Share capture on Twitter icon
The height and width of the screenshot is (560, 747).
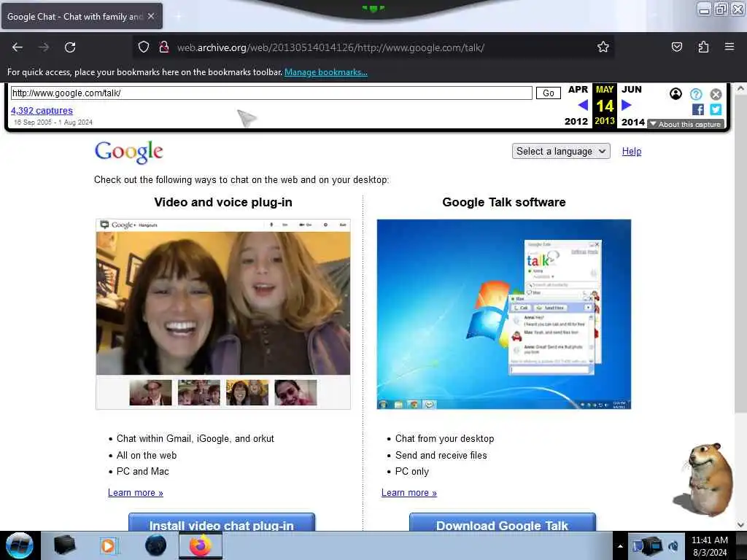[716, 109]
